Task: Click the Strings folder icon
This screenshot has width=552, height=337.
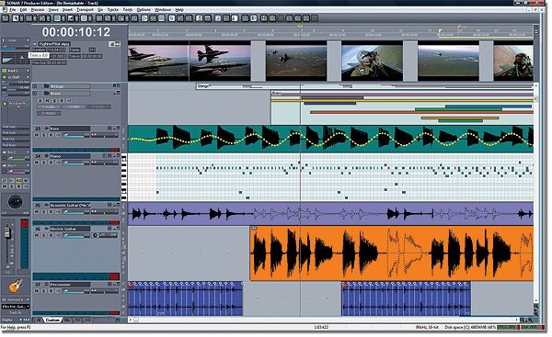Action: (x=46, y=86)
